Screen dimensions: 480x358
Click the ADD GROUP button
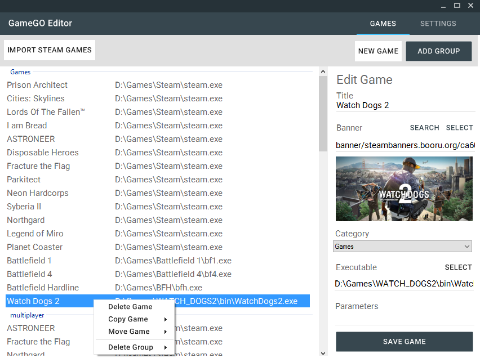pyautogui.click(x=439, y=51)
